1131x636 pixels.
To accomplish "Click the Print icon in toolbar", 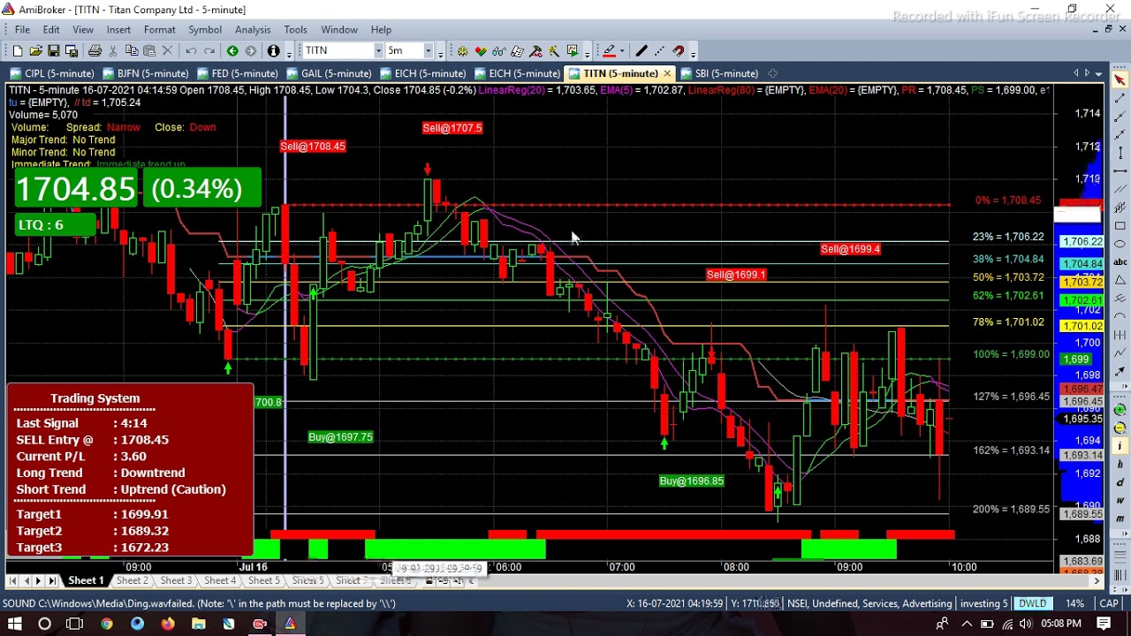I will pos(95,51).
